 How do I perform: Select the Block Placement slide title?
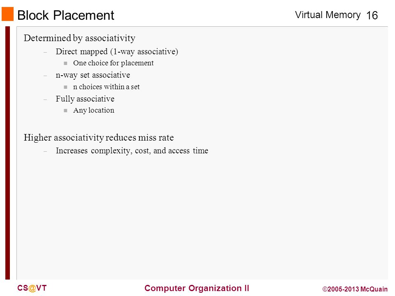(x=66, y=15)
